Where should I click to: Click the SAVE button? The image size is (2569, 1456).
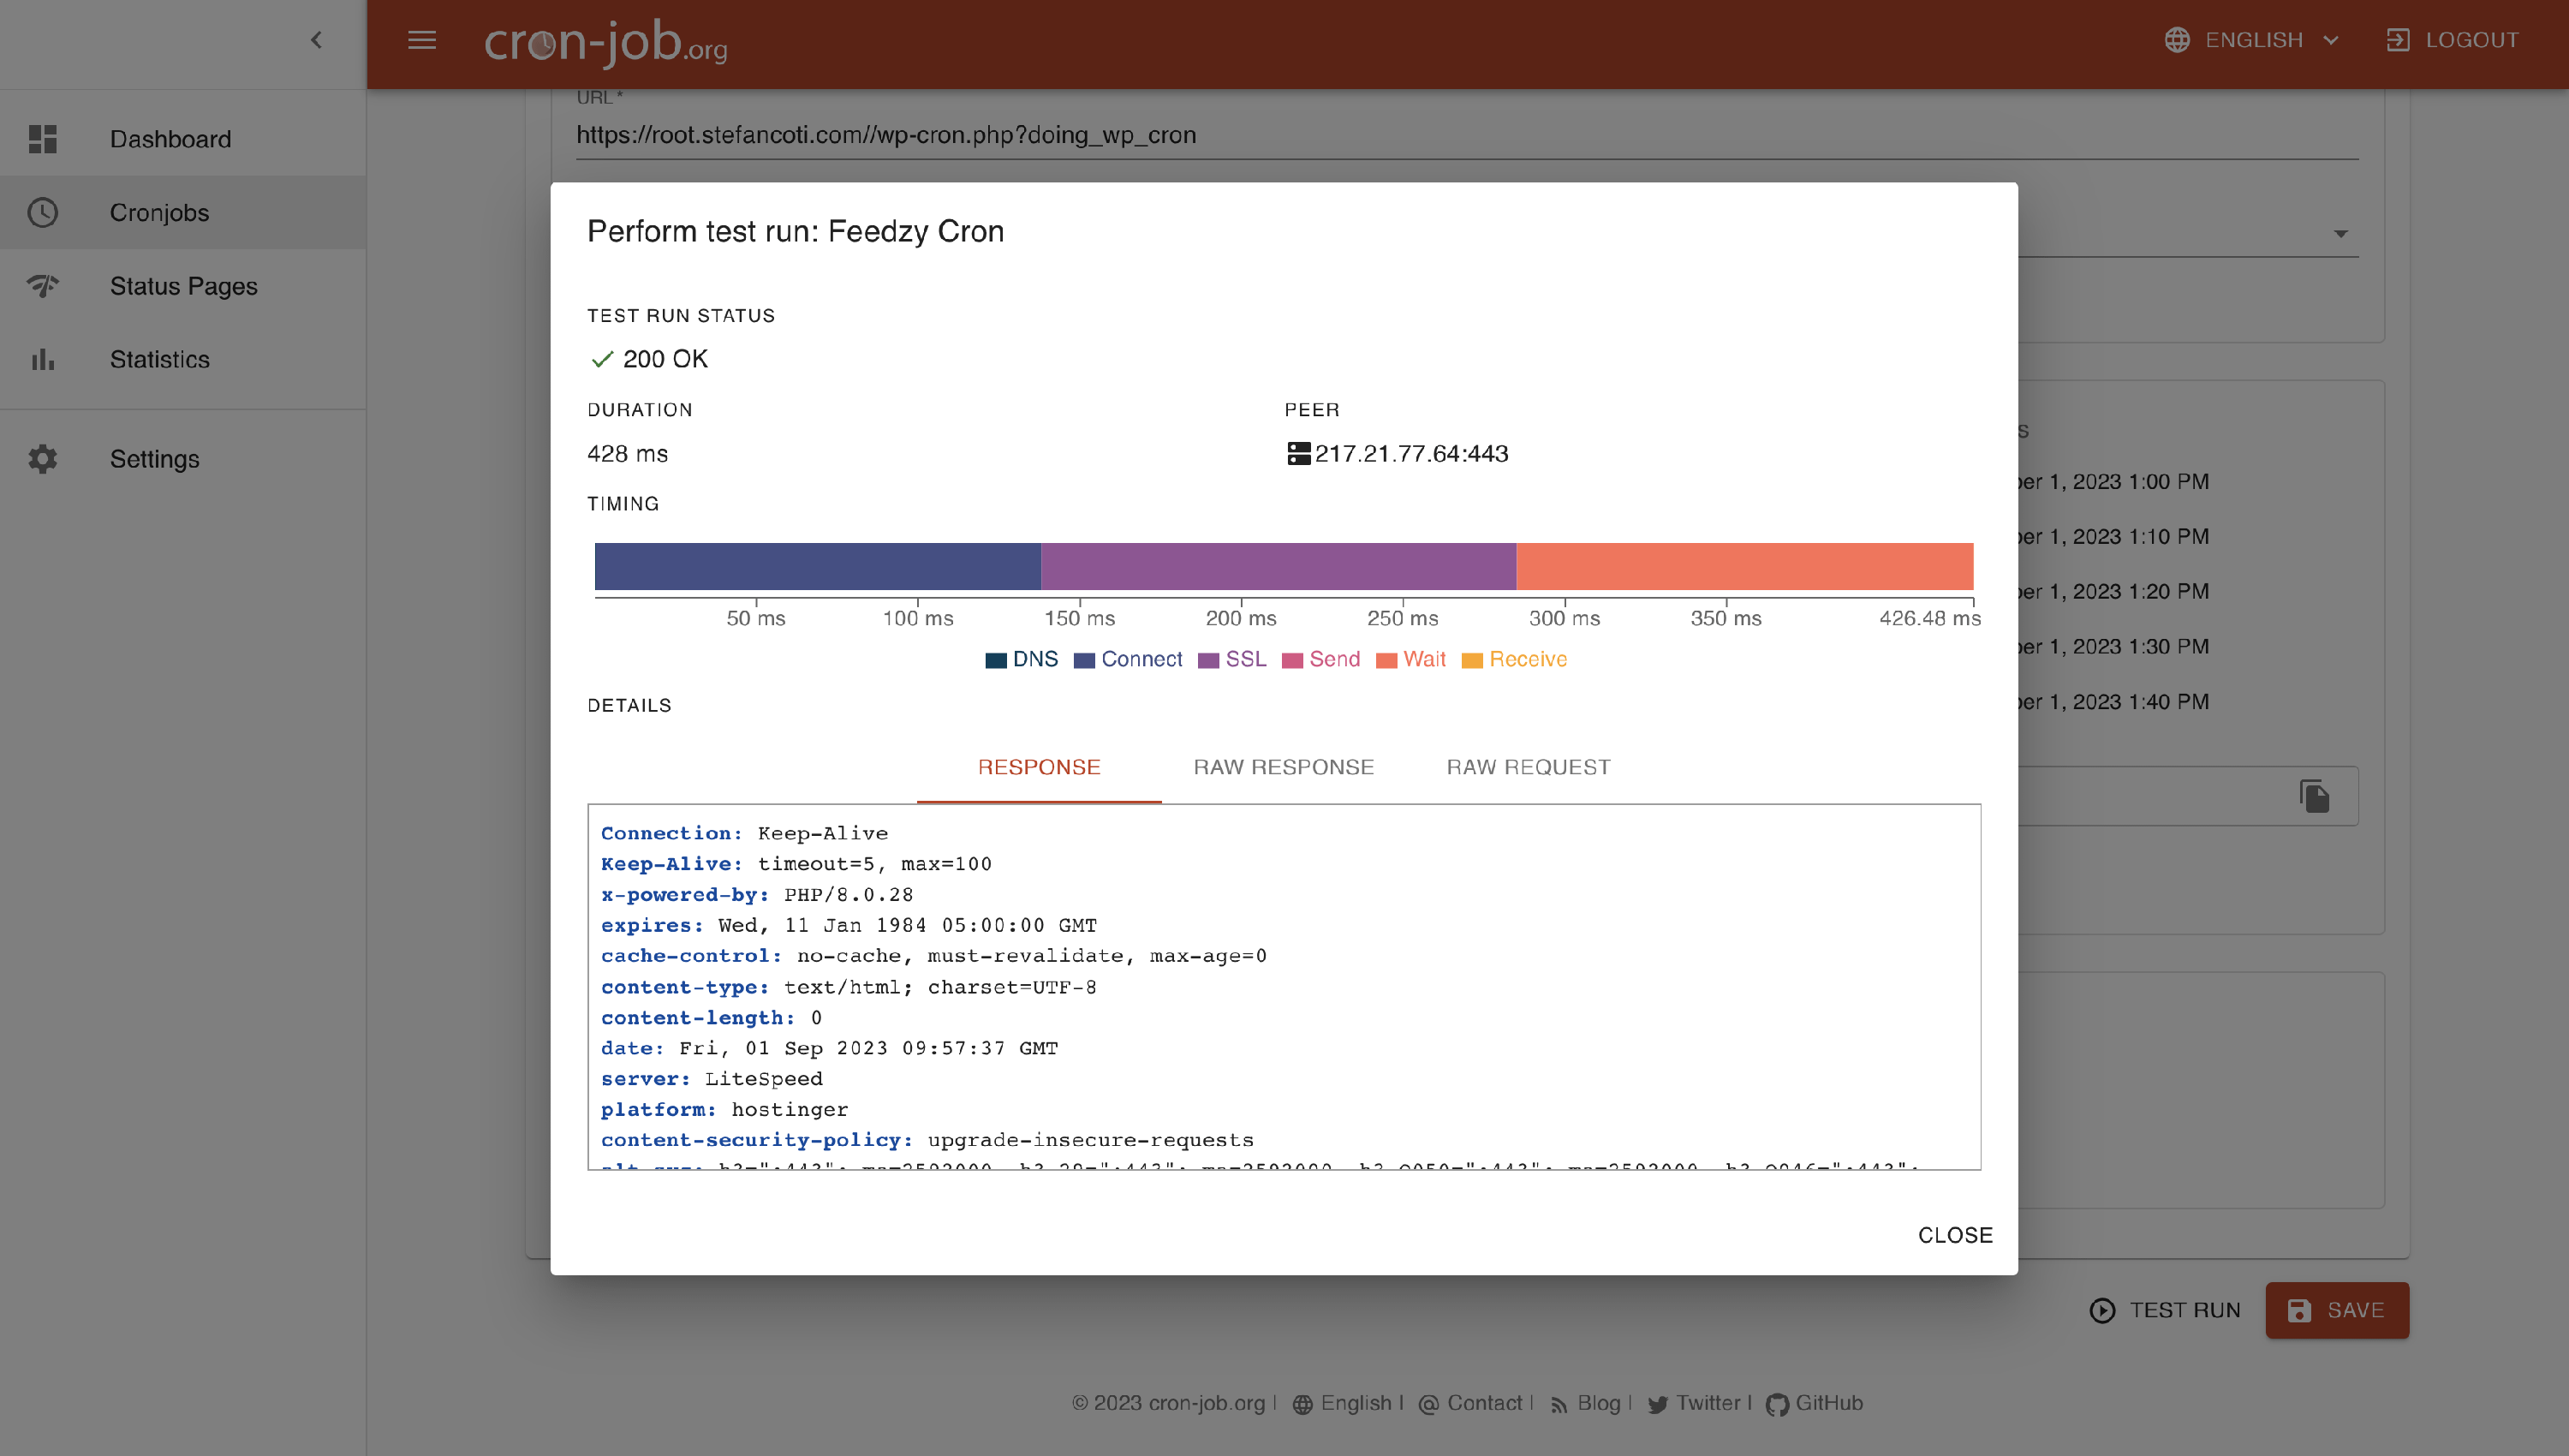[2337, 1310]
